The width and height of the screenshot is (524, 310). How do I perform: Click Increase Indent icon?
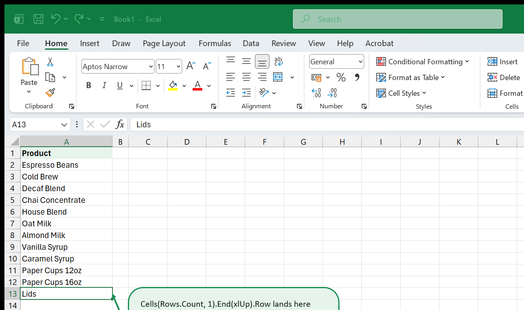[246, 93]
